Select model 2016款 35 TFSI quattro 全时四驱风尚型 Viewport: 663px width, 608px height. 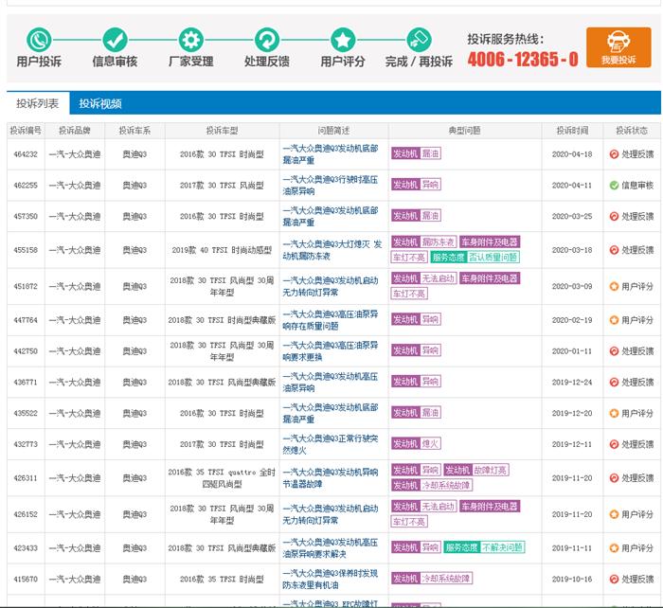(222, 477)
